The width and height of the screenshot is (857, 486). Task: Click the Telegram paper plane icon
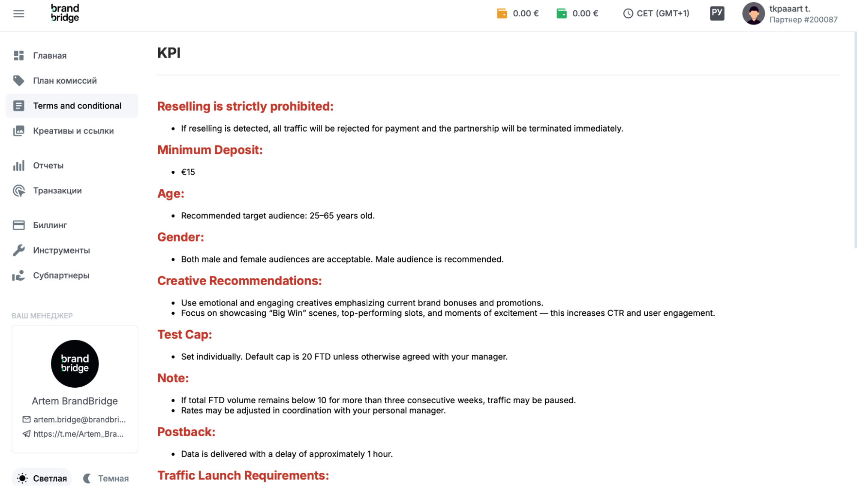27,434
